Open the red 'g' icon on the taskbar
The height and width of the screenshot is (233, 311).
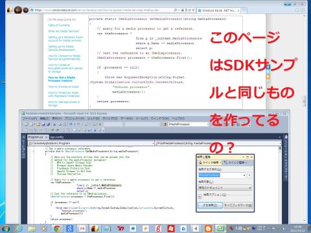(158, 228)
